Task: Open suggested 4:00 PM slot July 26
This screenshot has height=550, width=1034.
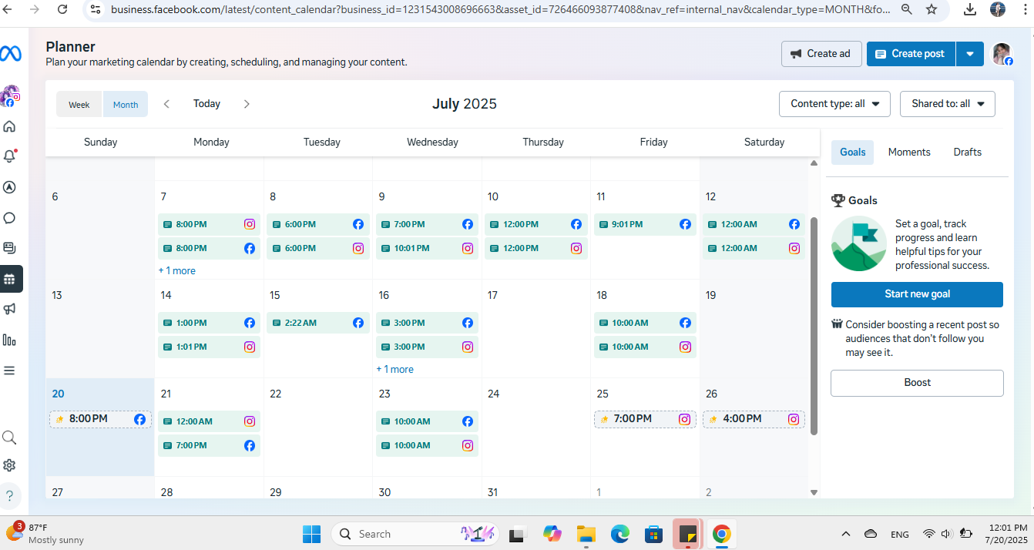Action: (x=754, y=419)
